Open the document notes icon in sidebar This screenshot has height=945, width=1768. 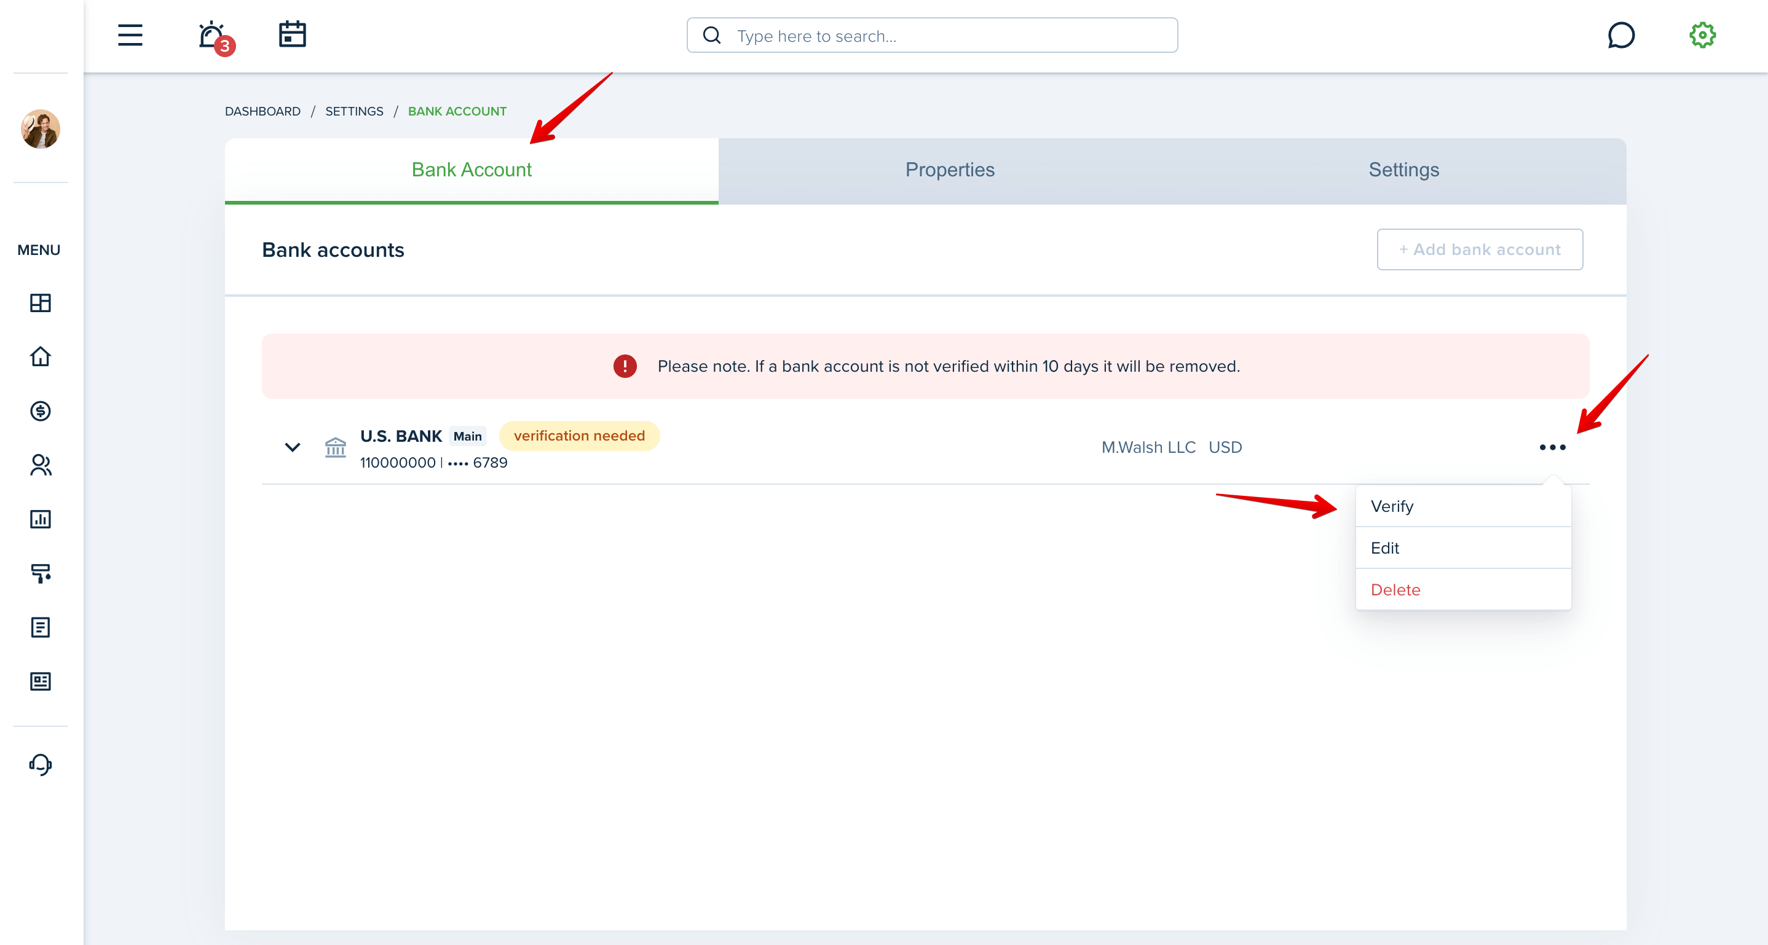(x=41, y=627)
